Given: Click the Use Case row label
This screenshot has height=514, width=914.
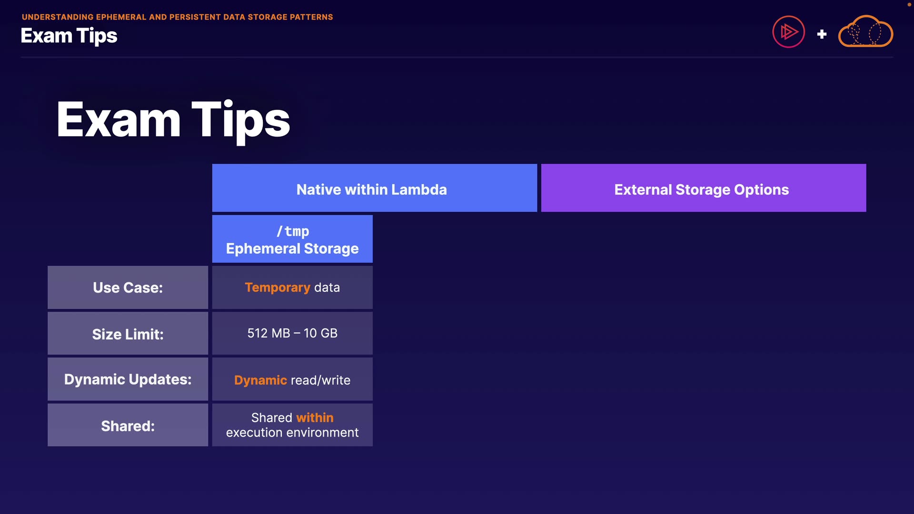Looking at the screenshot, I should [x=128, y=287].
